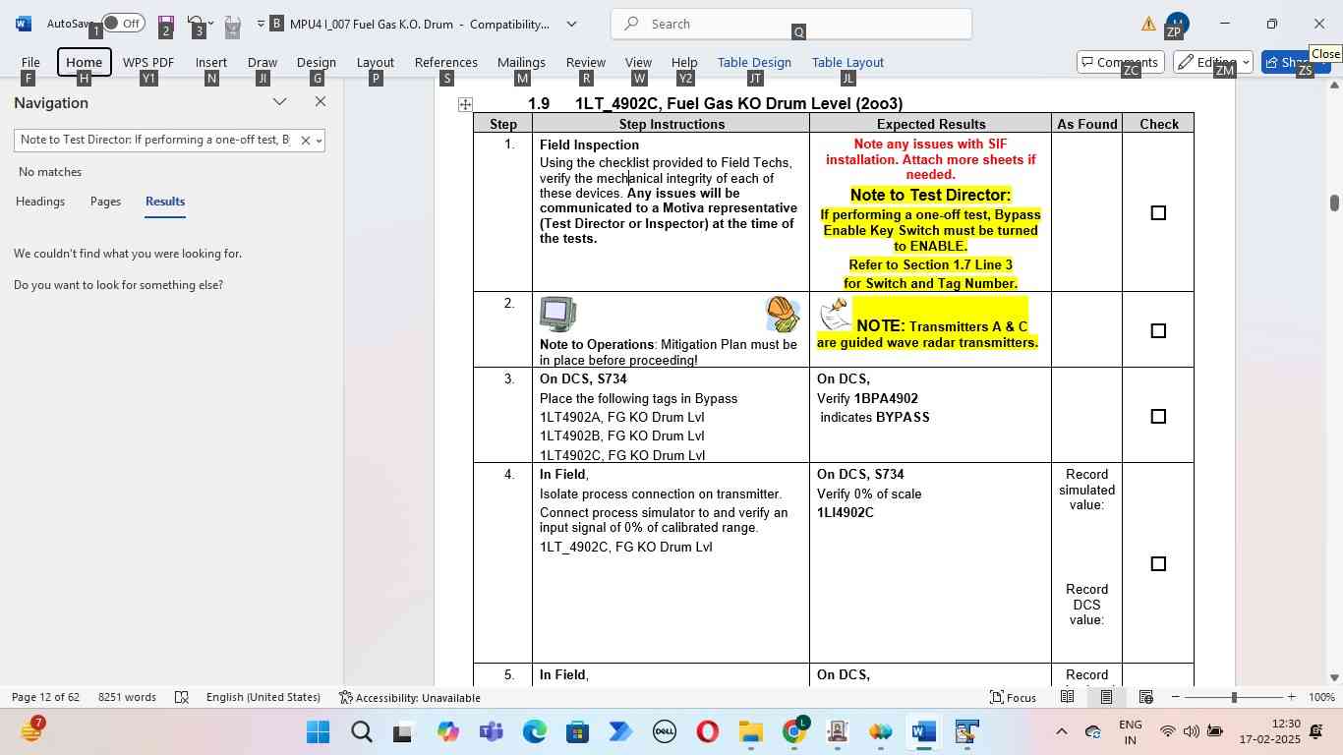Check the box for step 3
The height and width of the screenshot is (755, 1343).
[1158, 416]
